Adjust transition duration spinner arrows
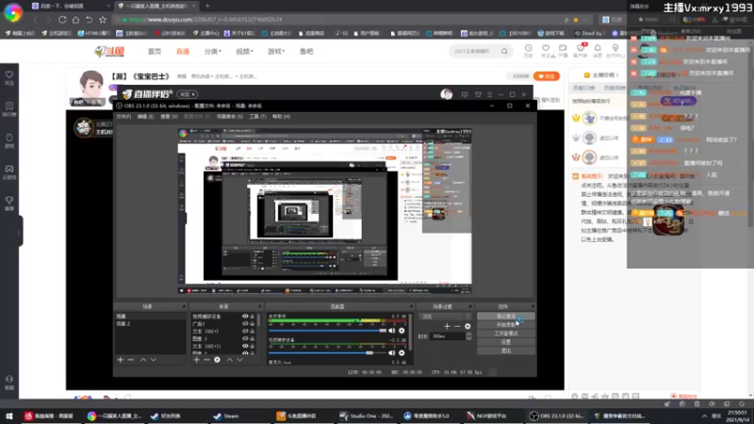754x424 pixels. (468, 336)
